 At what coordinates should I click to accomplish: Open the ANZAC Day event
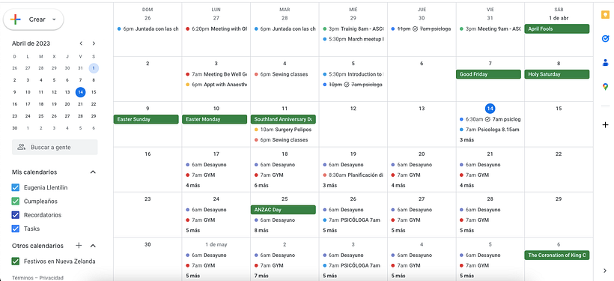(x=283, y=210)
